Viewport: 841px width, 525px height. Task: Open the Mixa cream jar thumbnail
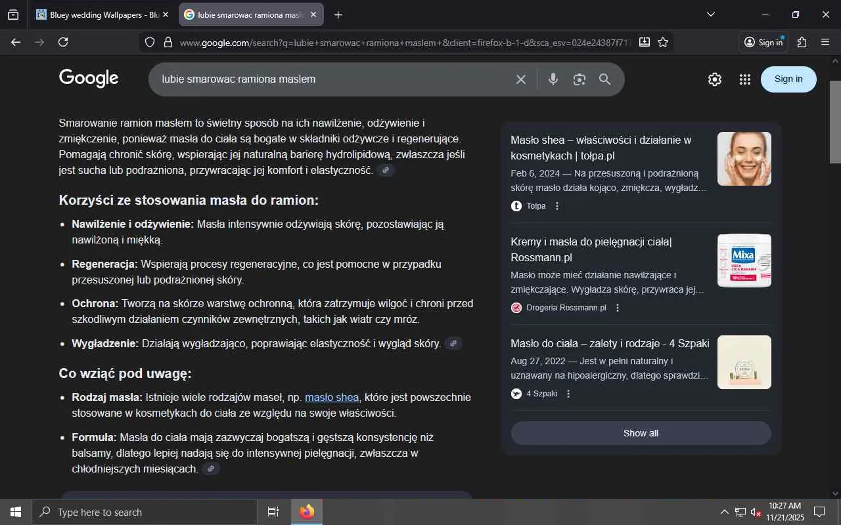(x=744, y=261)
